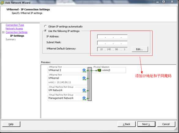Select IP Settings in wizard steps

(17, 36)
